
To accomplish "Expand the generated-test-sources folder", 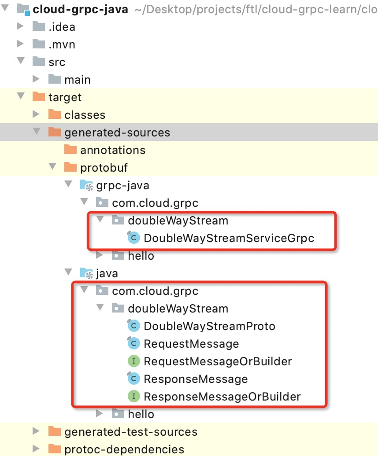I will tap(36, 431).
